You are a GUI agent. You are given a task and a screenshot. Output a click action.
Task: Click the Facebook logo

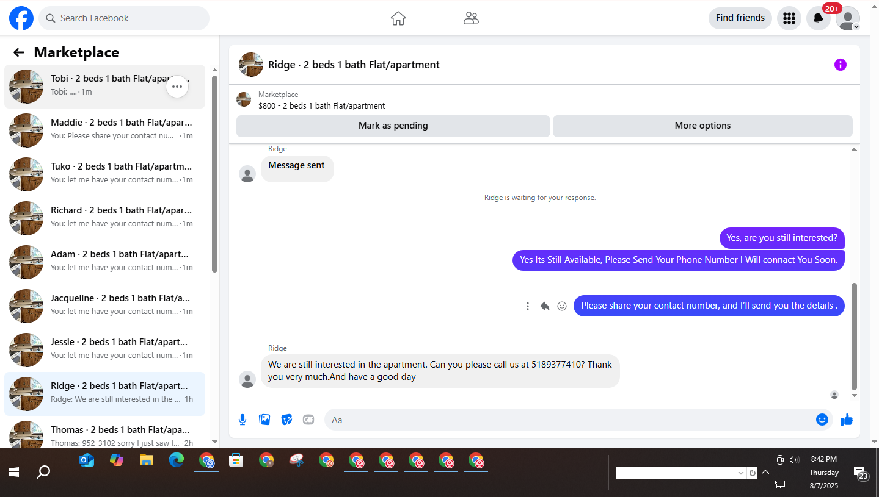pyautogui.click(x=21, y=18)
